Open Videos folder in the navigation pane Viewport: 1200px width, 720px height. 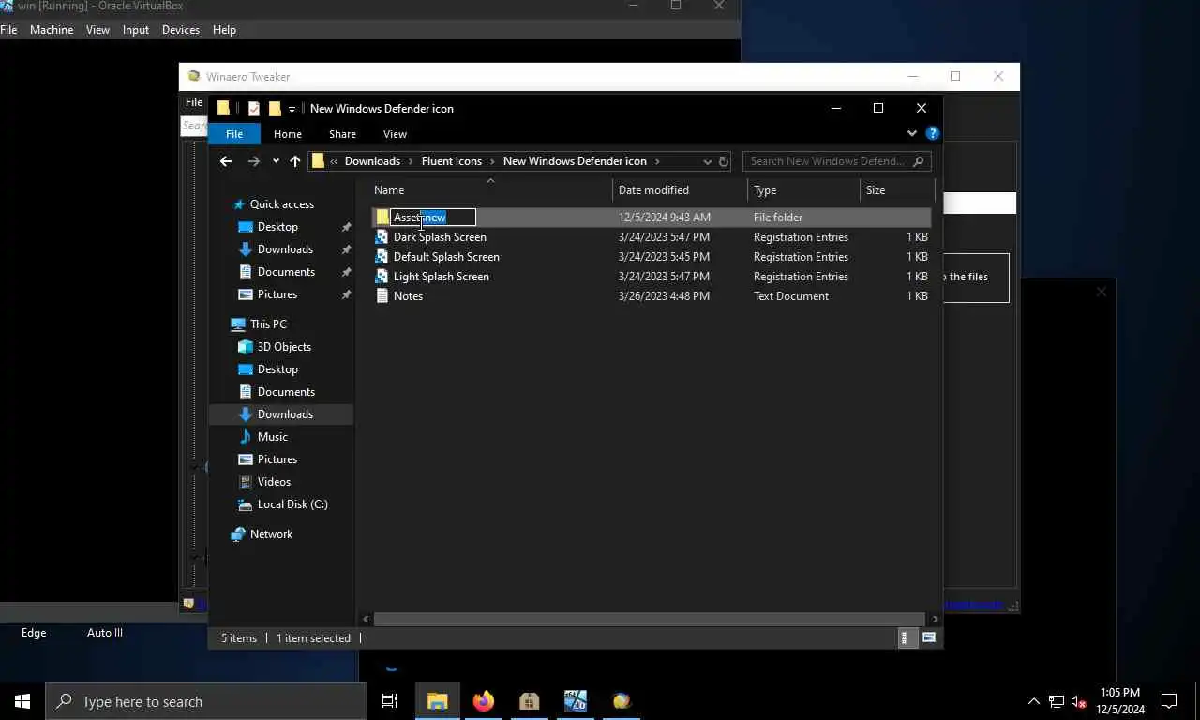(x=274, y=482)
